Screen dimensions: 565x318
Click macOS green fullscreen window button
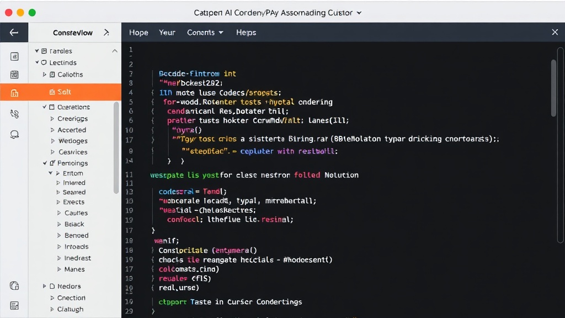pos(32,13)
